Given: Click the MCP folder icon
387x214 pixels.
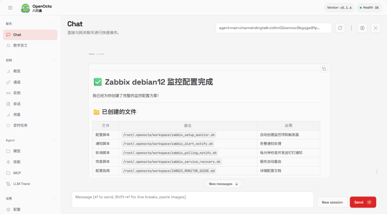Looking at the screenshot, I should pyautogui.click(x=8, y=173).
